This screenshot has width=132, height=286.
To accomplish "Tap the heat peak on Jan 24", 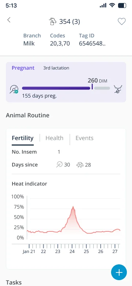I will 73,207.
